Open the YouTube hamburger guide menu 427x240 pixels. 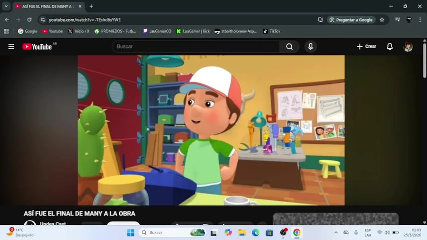click(x=11, y=47)
